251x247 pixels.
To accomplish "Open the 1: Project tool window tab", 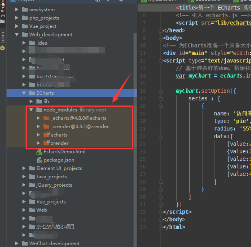I will click(3, 12).
